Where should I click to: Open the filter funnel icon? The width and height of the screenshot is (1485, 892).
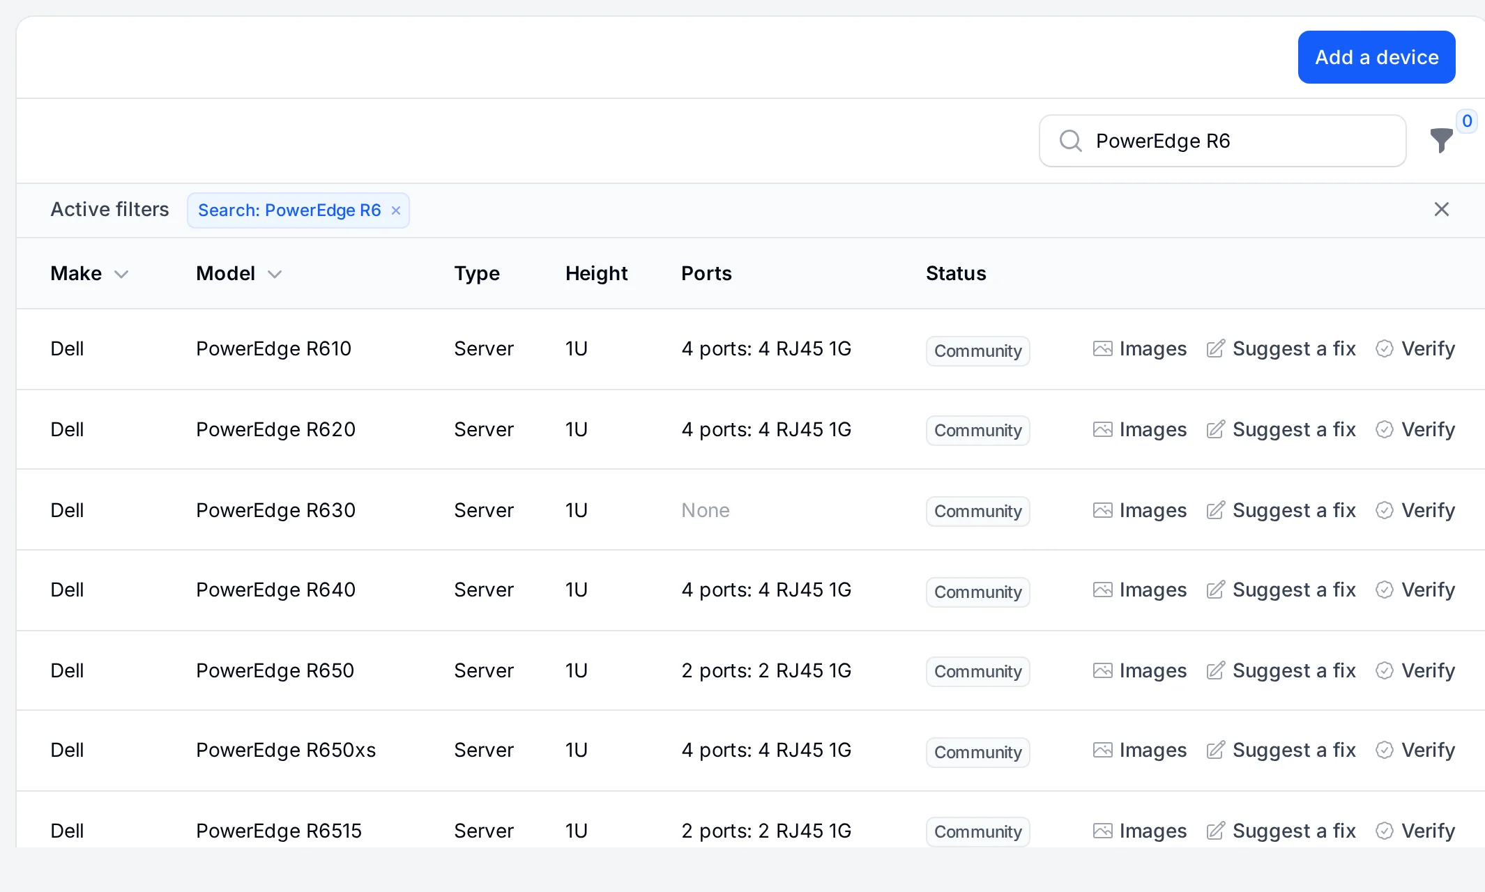(x=1441, y=141)
